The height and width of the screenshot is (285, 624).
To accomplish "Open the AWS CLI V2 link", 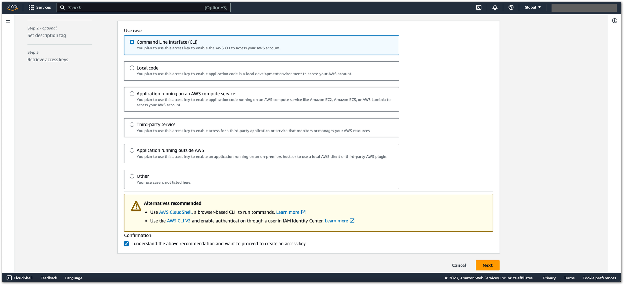I will pyautogui.click(x=179, y=221).
